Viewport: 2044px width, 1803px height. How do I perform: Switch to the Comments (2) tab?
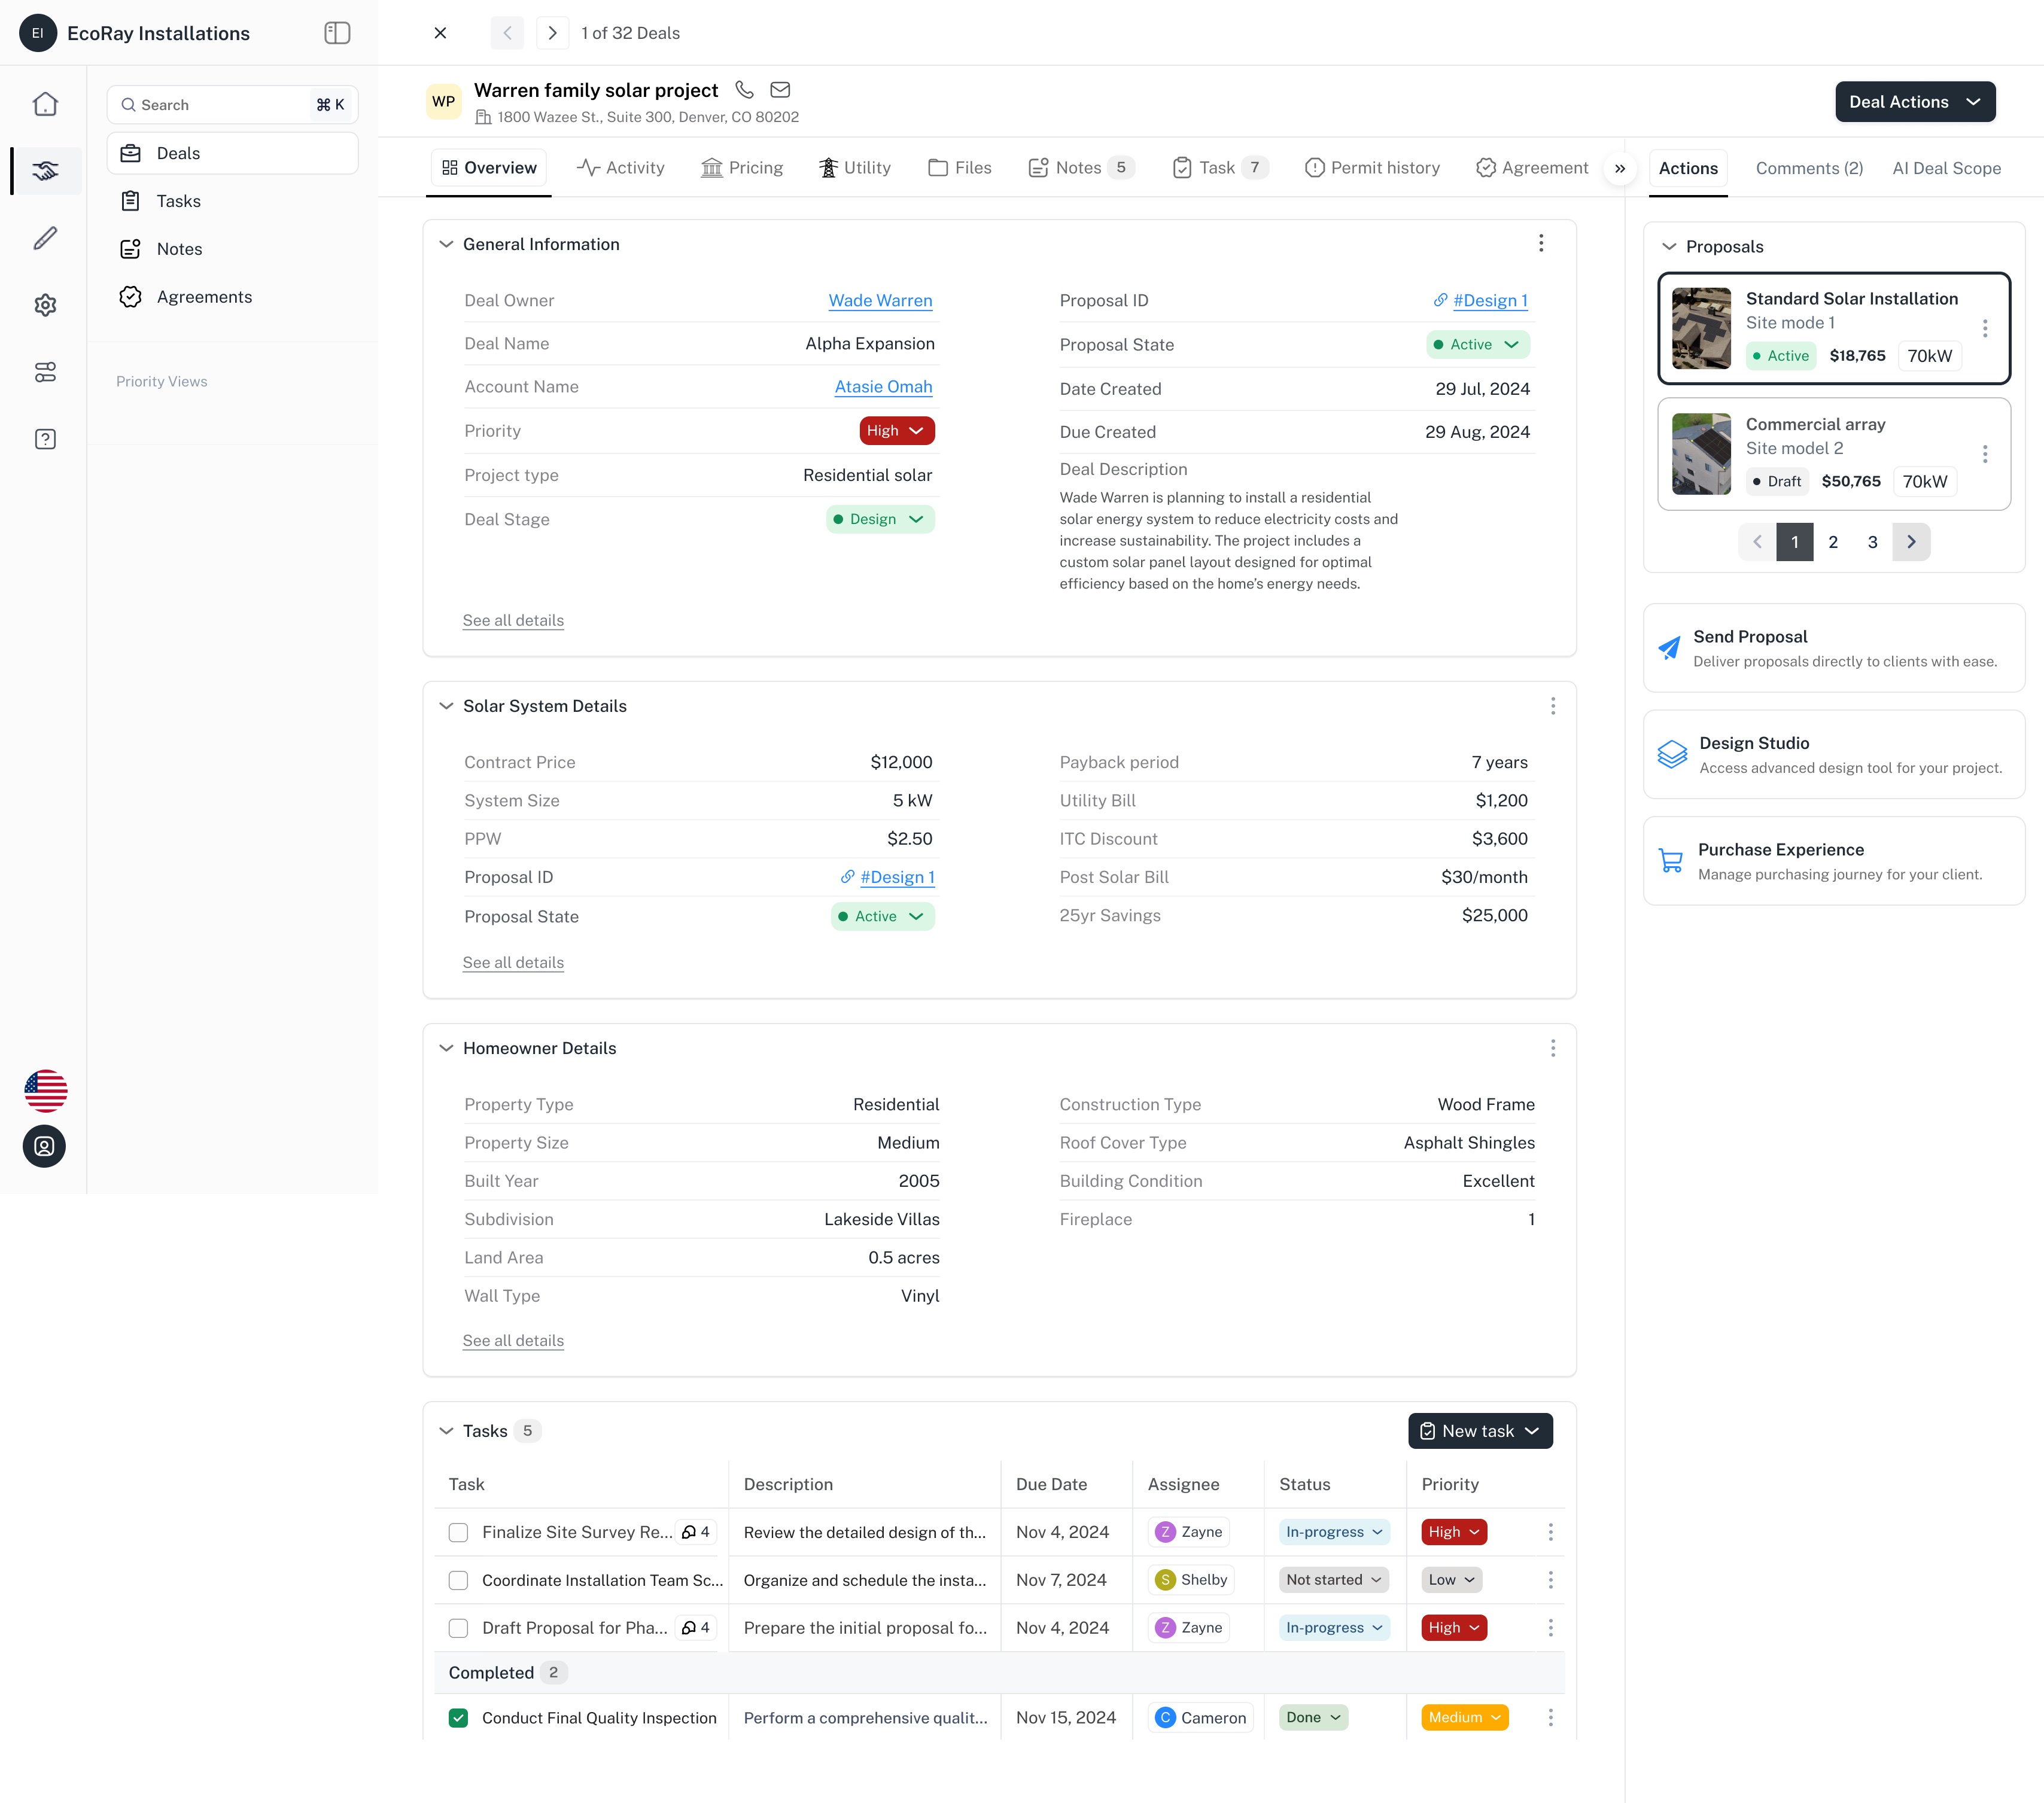(1809, 168)
